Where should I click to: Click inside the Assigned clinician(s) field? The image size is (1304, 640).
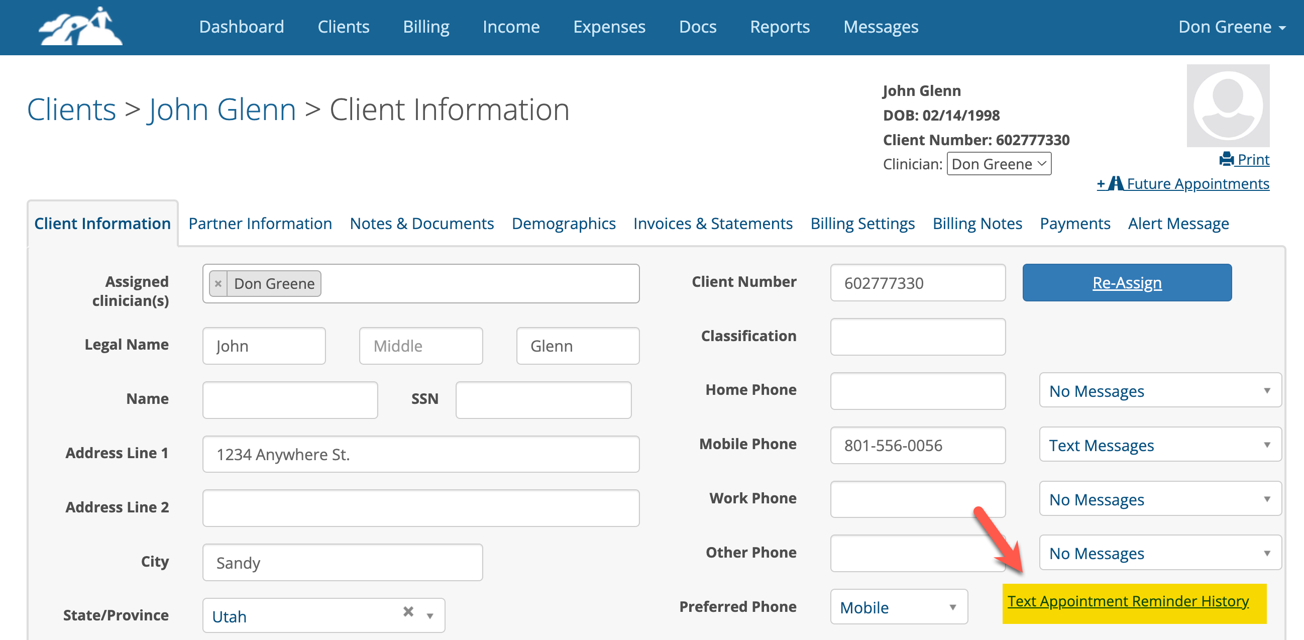pyautogui.click(x=420, y=283)
